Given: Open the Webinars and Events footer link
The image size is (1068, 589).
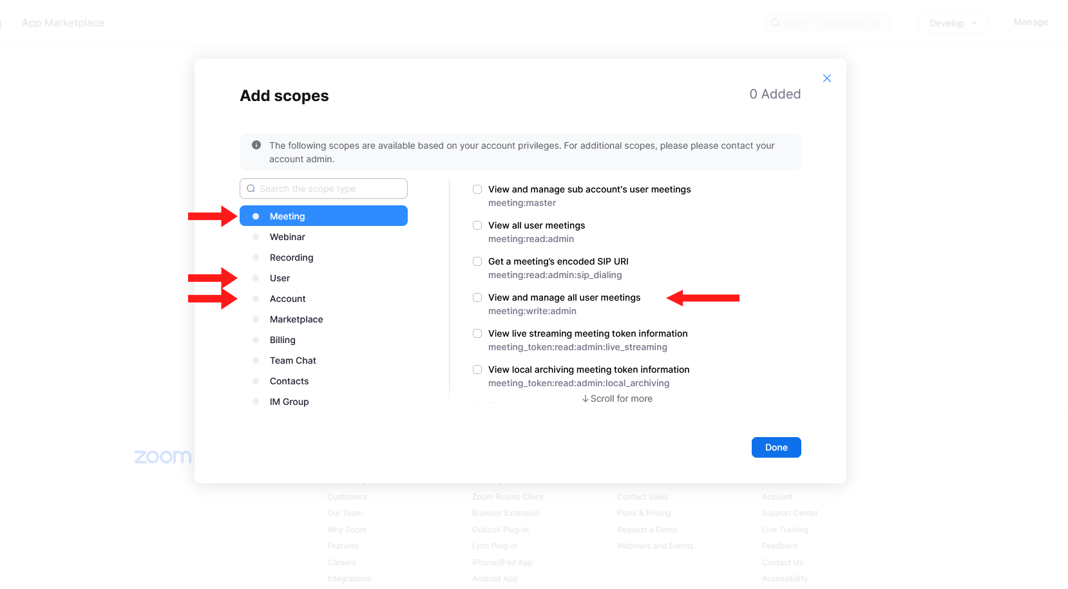Looking at the screenshot, I should (655, 546).
